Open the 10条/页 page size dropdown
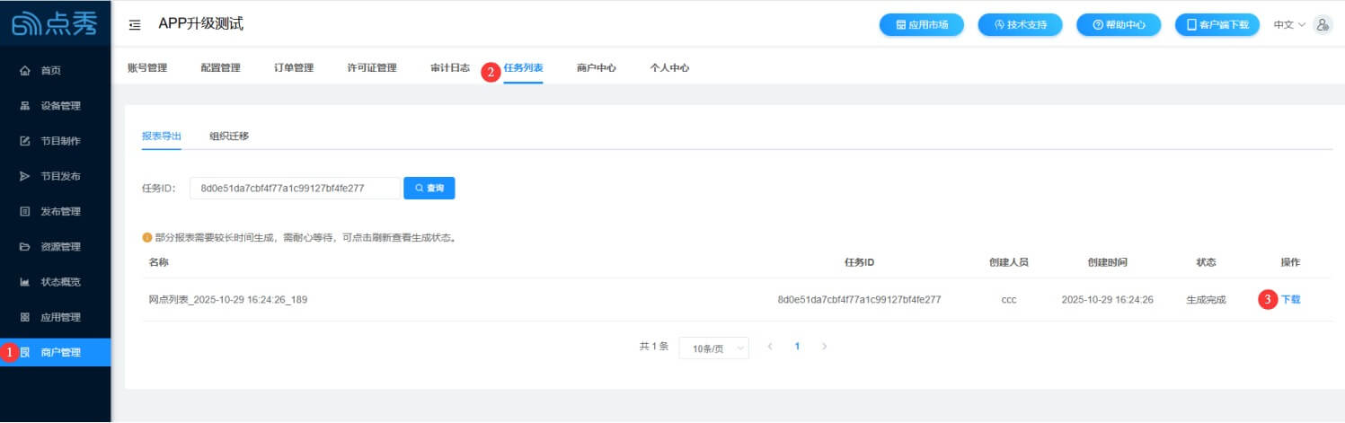Image resolution: width=1345 pixels, height=423 pixels. point(713,348)
